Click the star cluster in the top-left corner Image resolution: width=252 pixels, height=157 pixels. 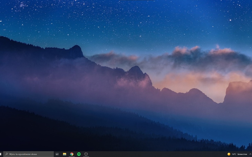tap(23, 5)
